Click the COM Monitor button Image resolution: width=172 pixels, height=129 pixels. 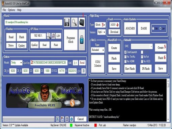98,64
